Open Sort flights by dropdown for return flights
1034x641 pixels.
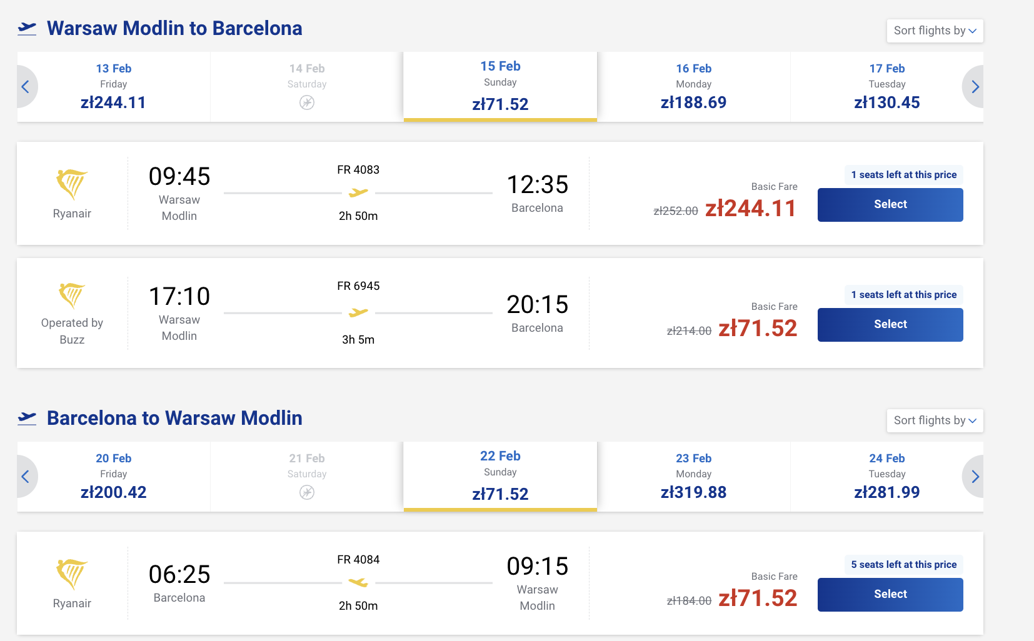(935, 420)
